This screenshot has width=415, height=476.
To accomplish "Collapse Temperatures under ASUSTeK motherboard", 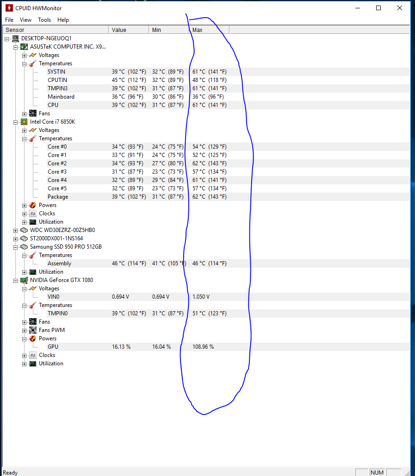I will [24, 64].
